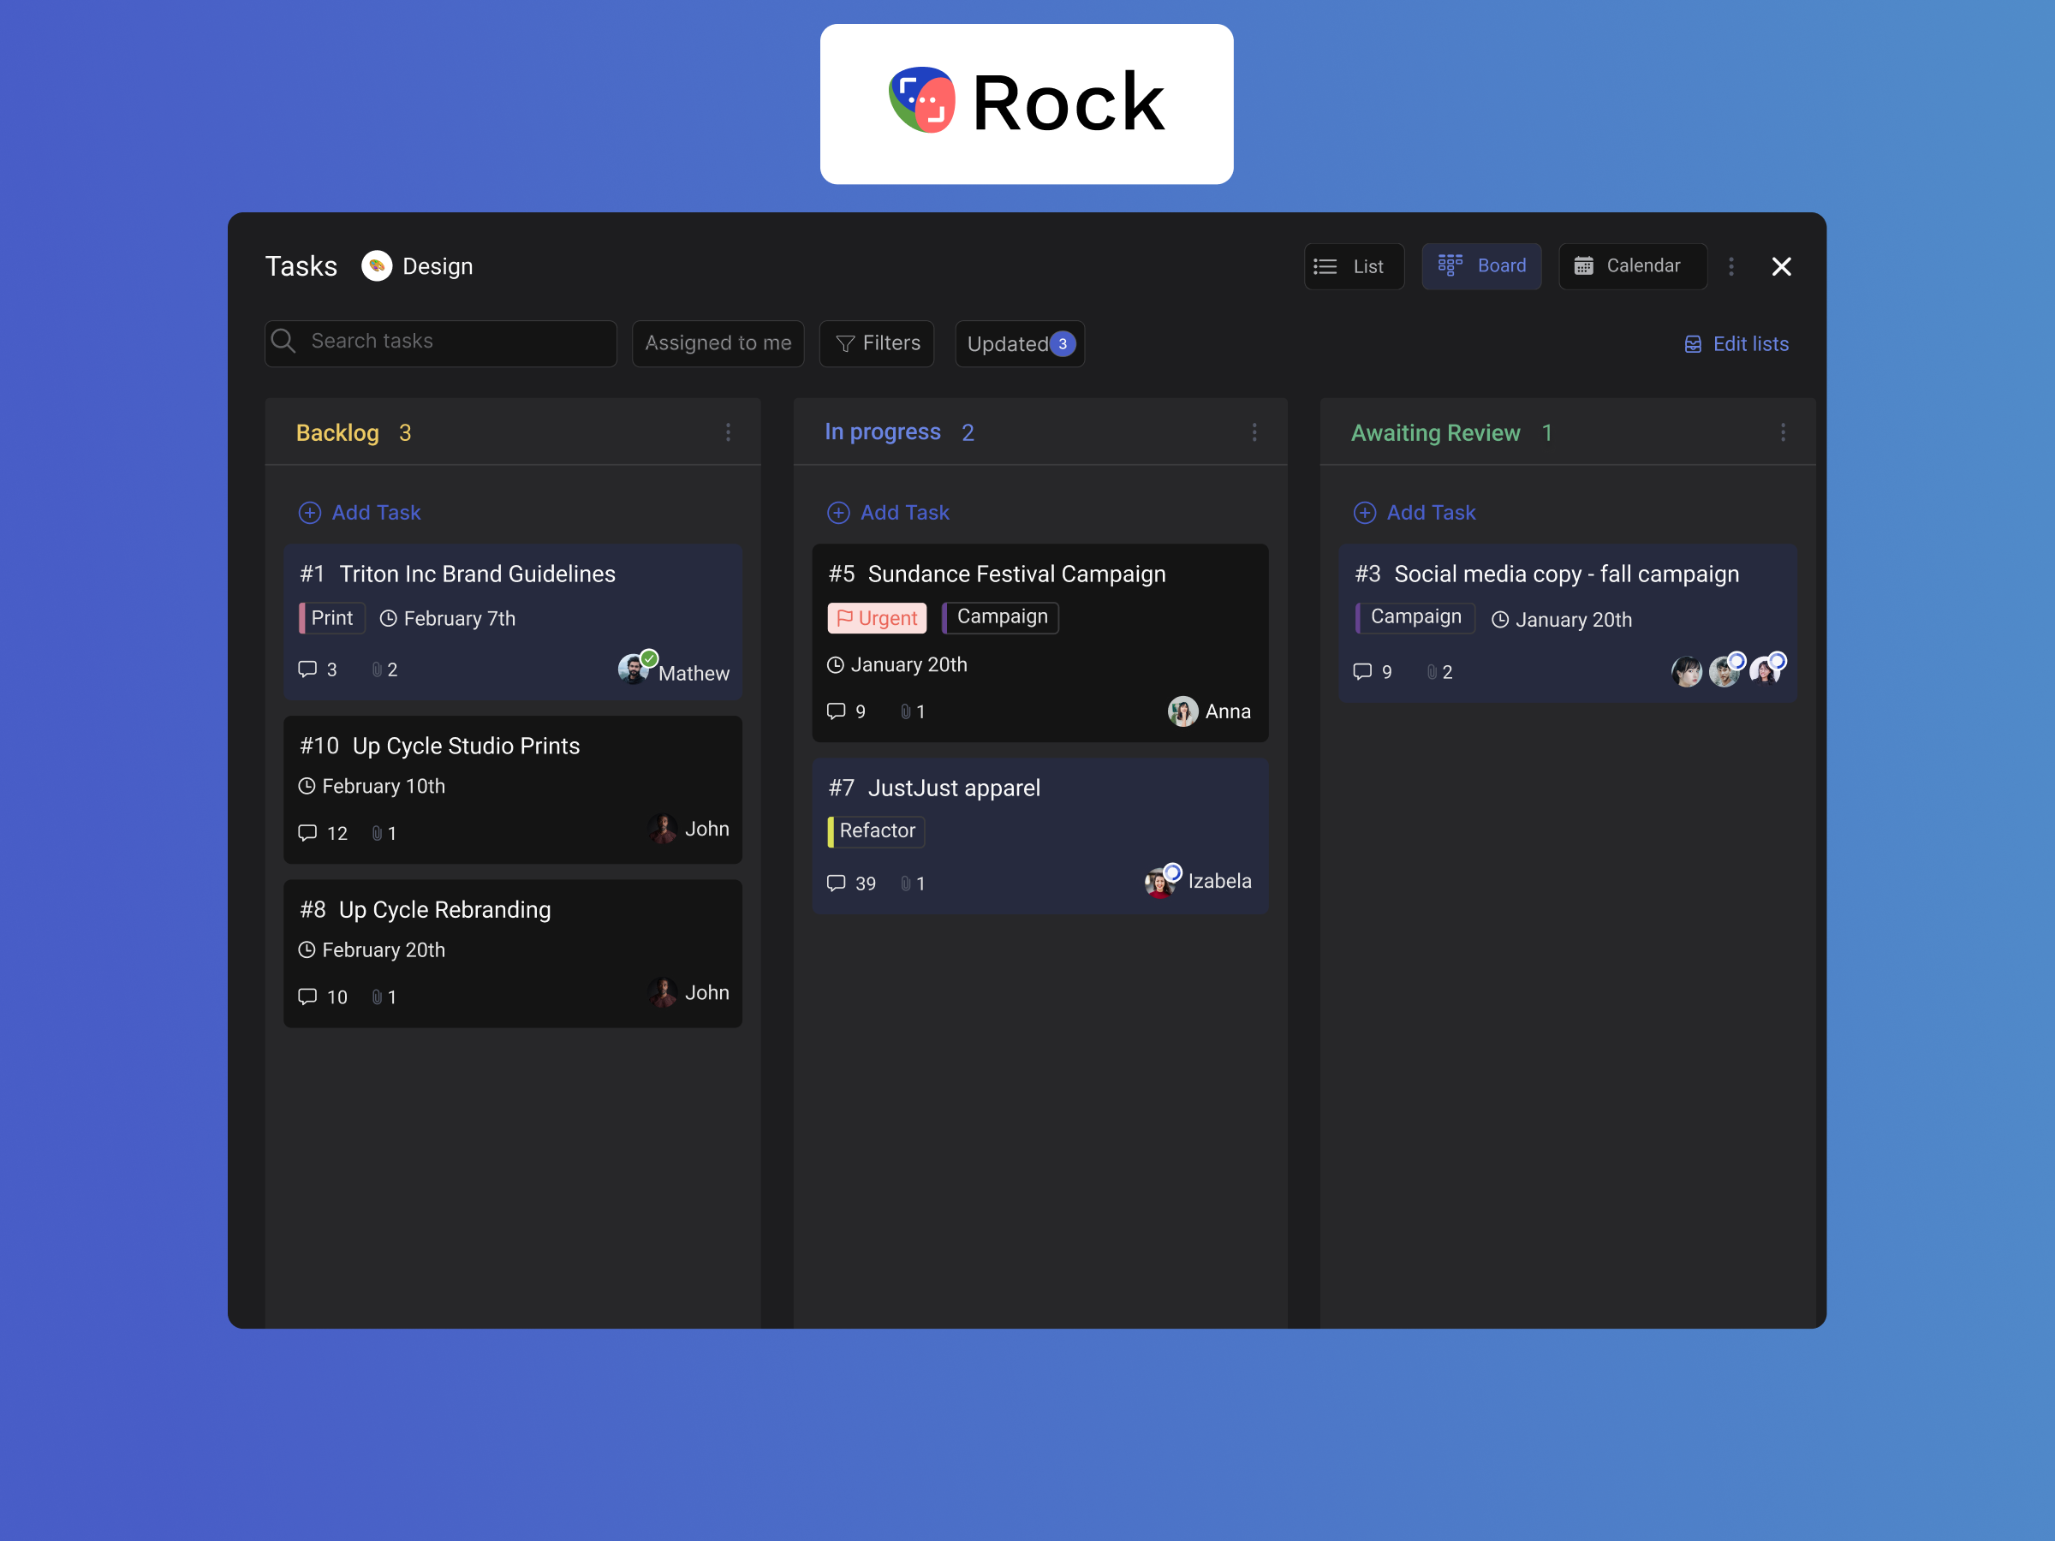Click the Awaiting Review list title
Viewport: 2055px width, 1541px height.
coord(1435,433)
